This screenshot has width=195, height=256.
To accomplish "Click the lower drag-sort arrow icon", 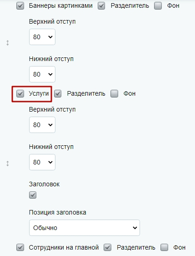I will point(7,164).
